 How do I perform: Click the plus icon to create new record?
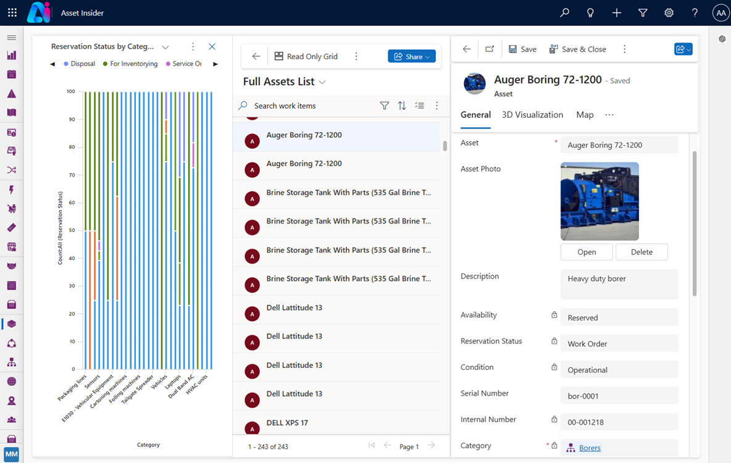click(616, 12)
